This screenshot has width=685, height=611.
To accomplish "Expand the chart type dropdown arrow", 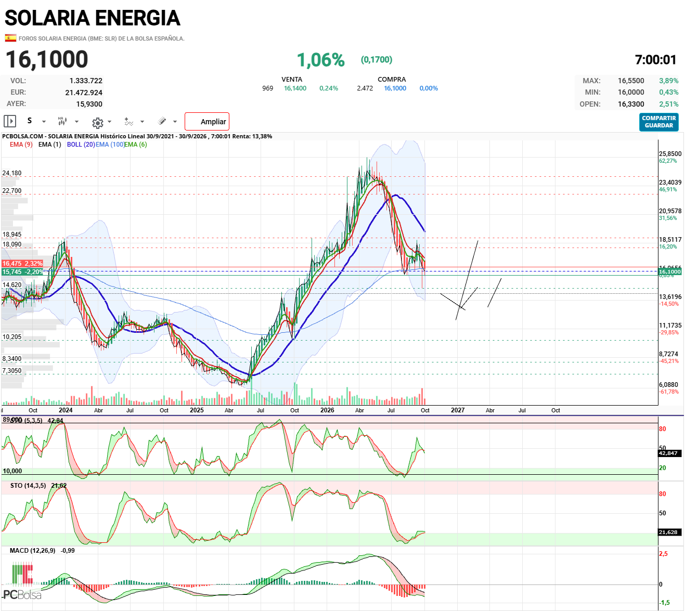I will pos(76,122).
